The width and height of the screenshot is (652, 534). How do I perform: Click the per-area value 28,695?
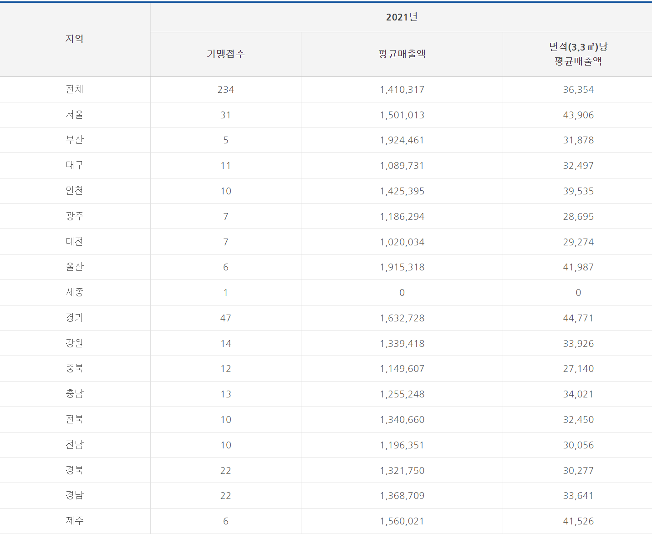[x=578, y=217]
